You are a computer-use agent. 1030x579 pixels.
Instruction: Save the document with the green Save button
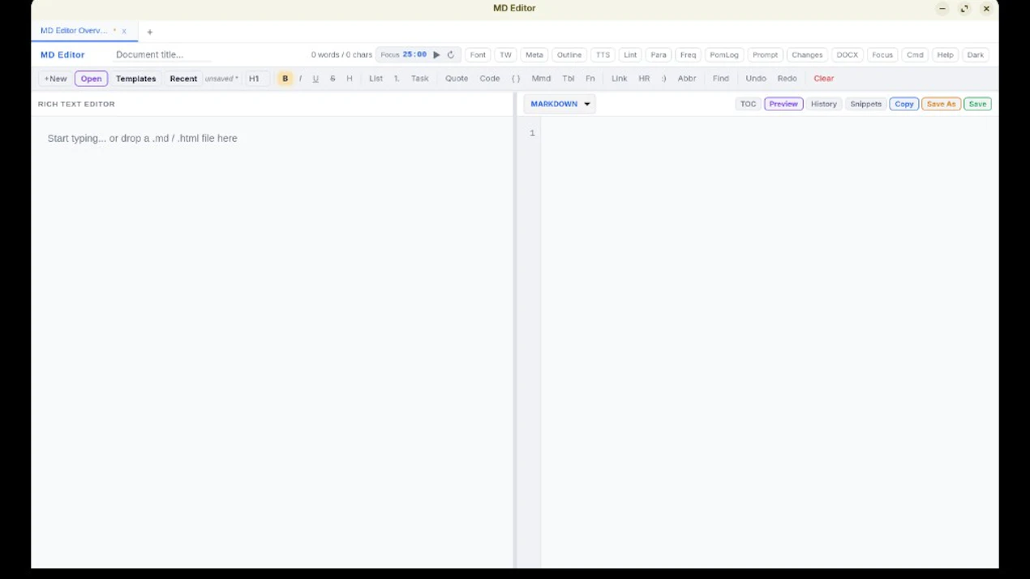coord(977,104)
